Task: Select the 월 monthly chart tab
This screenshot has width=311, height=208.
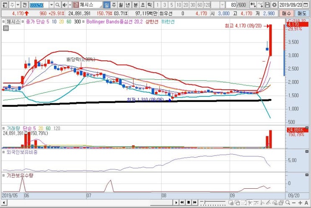Action: pyautogui.click(x=121, y=5)
